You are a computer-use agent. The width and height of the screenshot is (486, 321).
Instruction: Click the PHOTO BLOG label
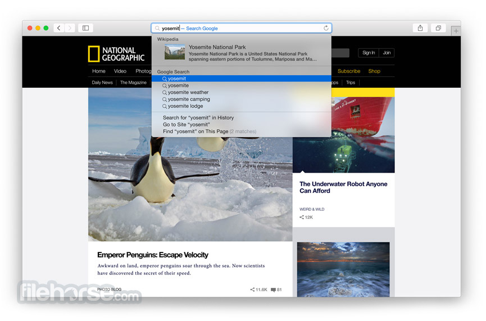109,290
